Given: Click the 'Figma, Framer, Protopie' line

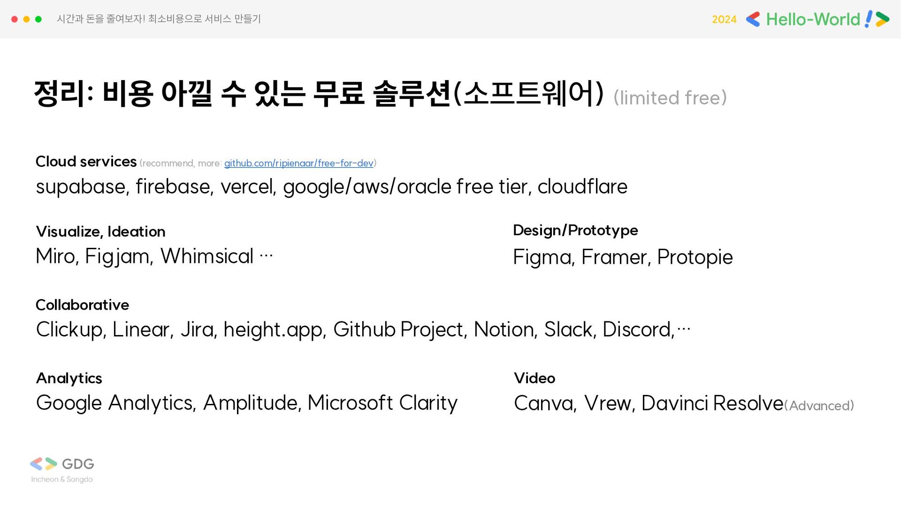Looking at the screenshot, I should (x=623, y=257).
